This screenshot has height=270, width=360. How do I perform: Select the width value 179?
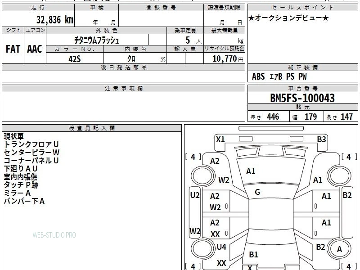pyautogui.click(x=310, y=117)
